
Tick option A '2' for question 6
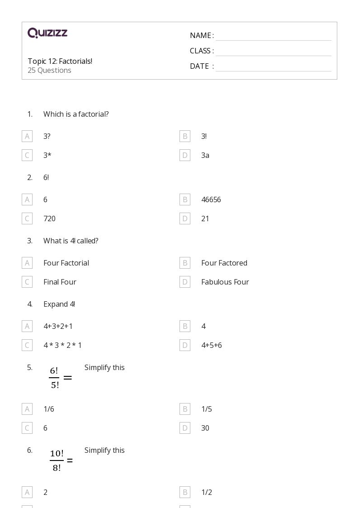pos(27,492)
